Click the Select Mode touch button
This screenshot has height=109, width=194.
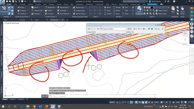click(x=182, y=10)
